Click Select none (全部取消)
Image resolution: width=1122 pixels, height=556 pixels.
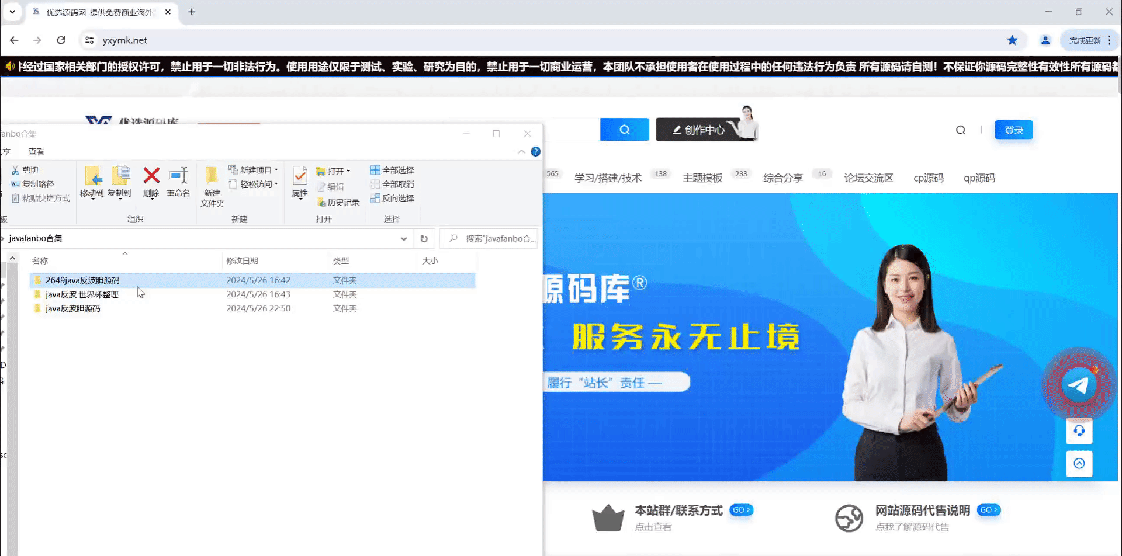click(x=392, y=184)
